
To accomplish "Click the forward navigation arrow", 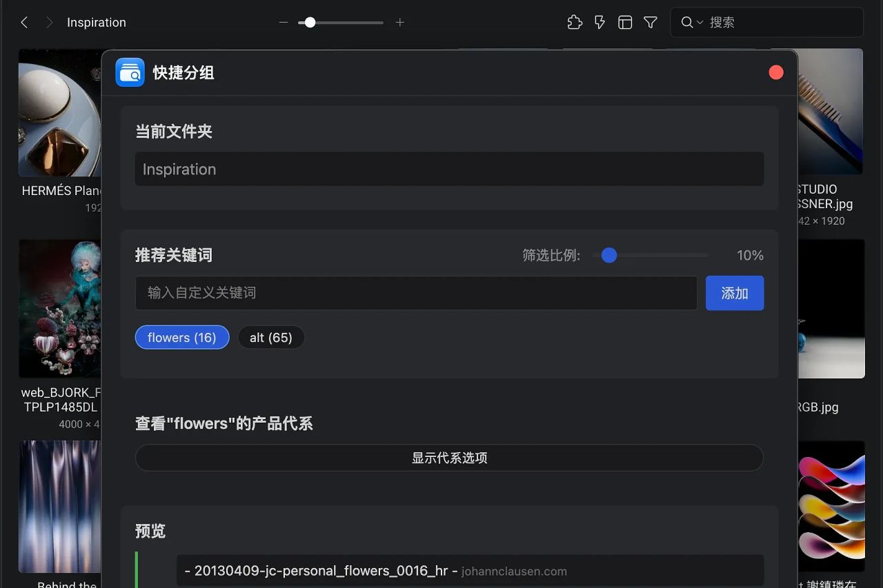I will 49,23.
